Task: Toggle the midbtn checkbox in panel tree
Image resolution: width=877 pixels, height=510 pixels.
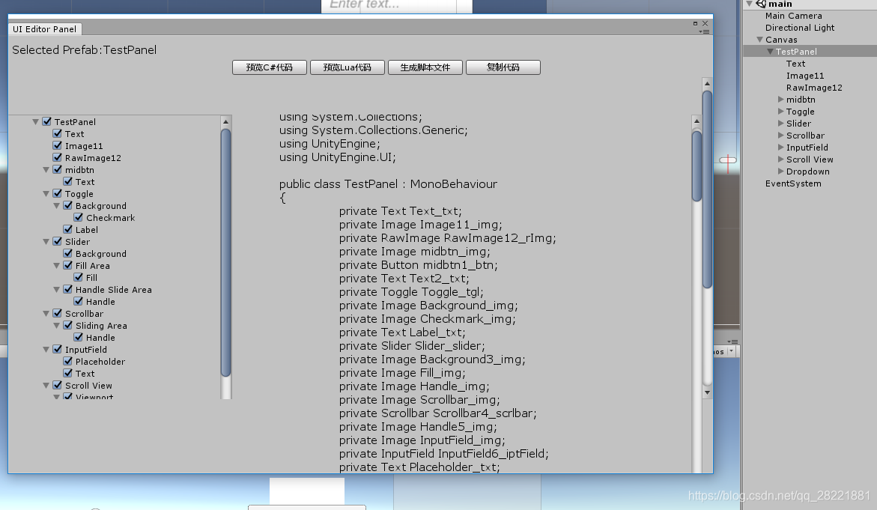Action: coord(57,169)
